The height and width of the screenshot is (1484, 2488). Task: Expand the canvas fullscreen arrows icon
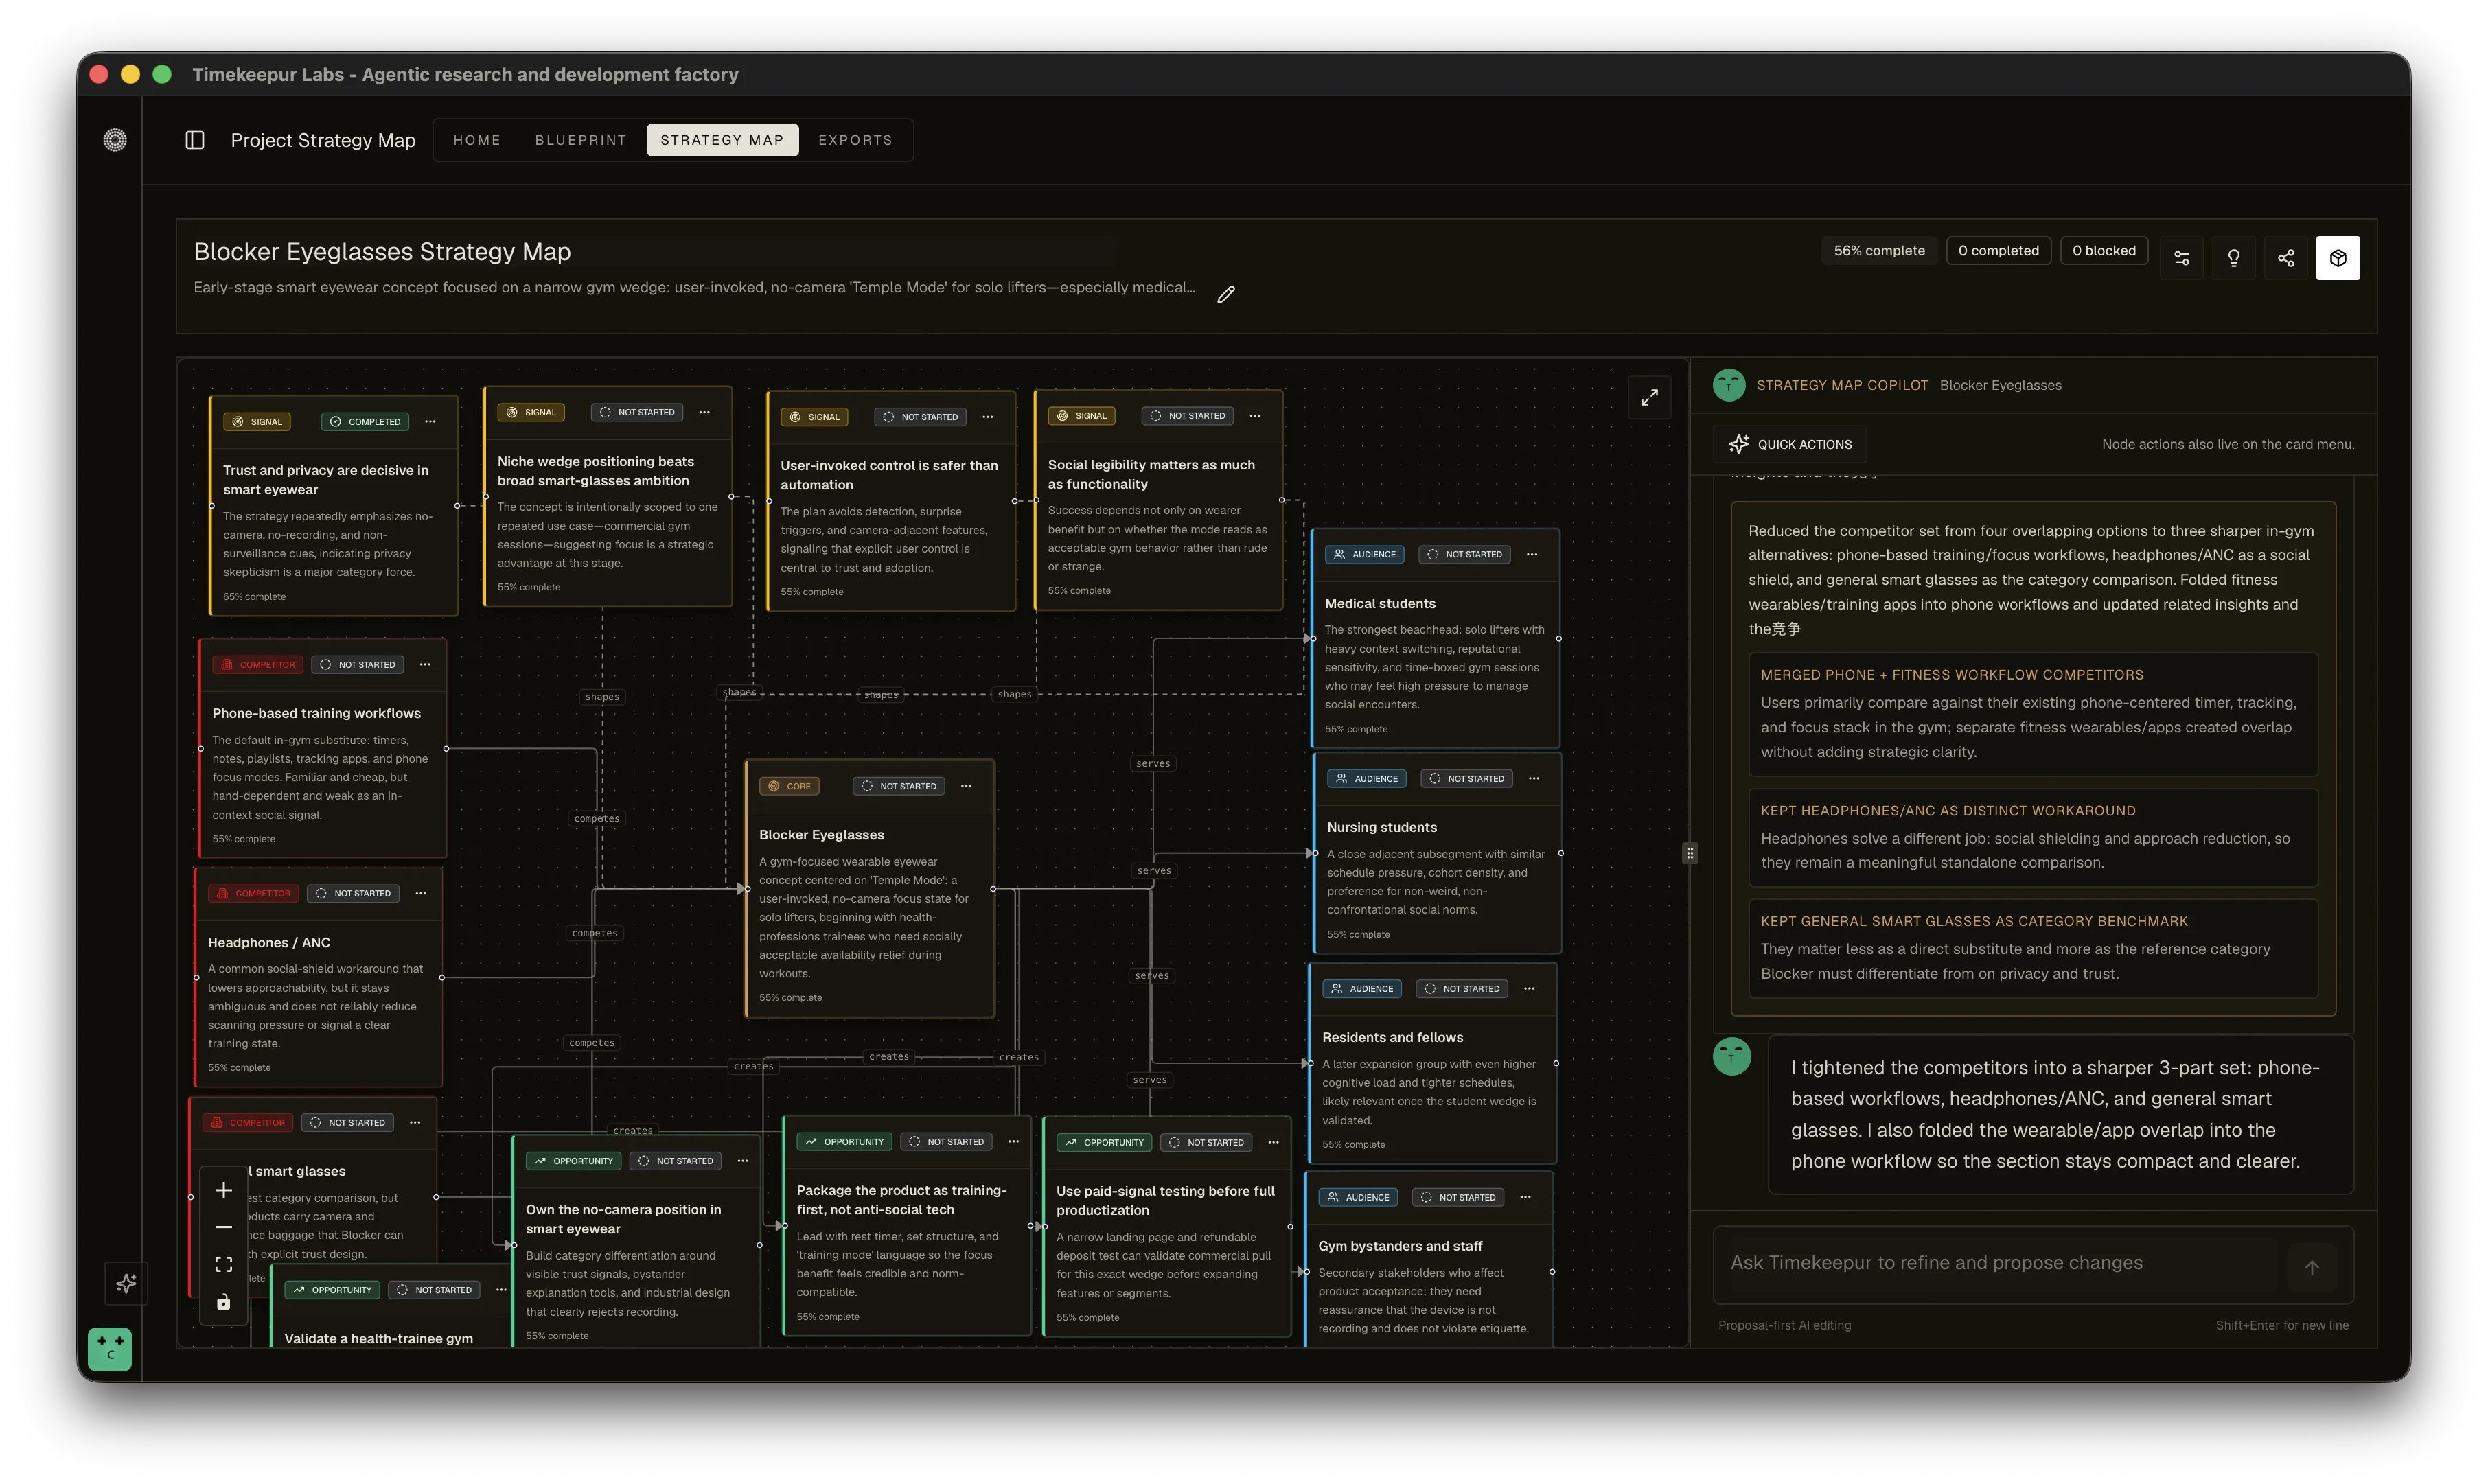pyautogui.click(x=1650, y=397)
